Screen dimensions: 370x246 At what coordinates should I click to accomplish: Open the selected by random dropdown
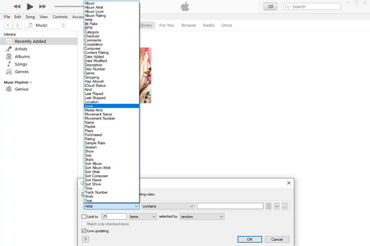pyautogui.click(x=202, y=216)
